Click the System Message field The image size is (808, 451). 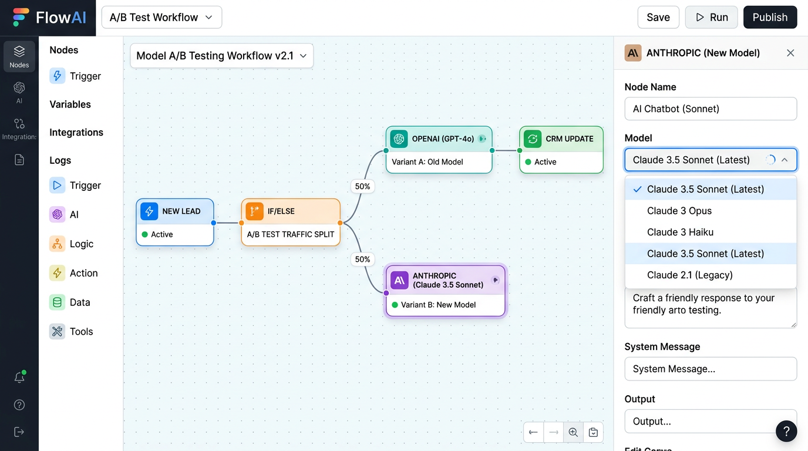(x=711, y=369)
